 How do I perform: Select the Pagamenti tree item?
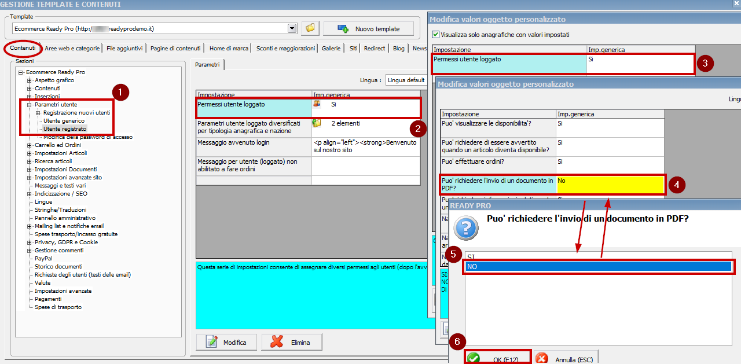point(48,299)
